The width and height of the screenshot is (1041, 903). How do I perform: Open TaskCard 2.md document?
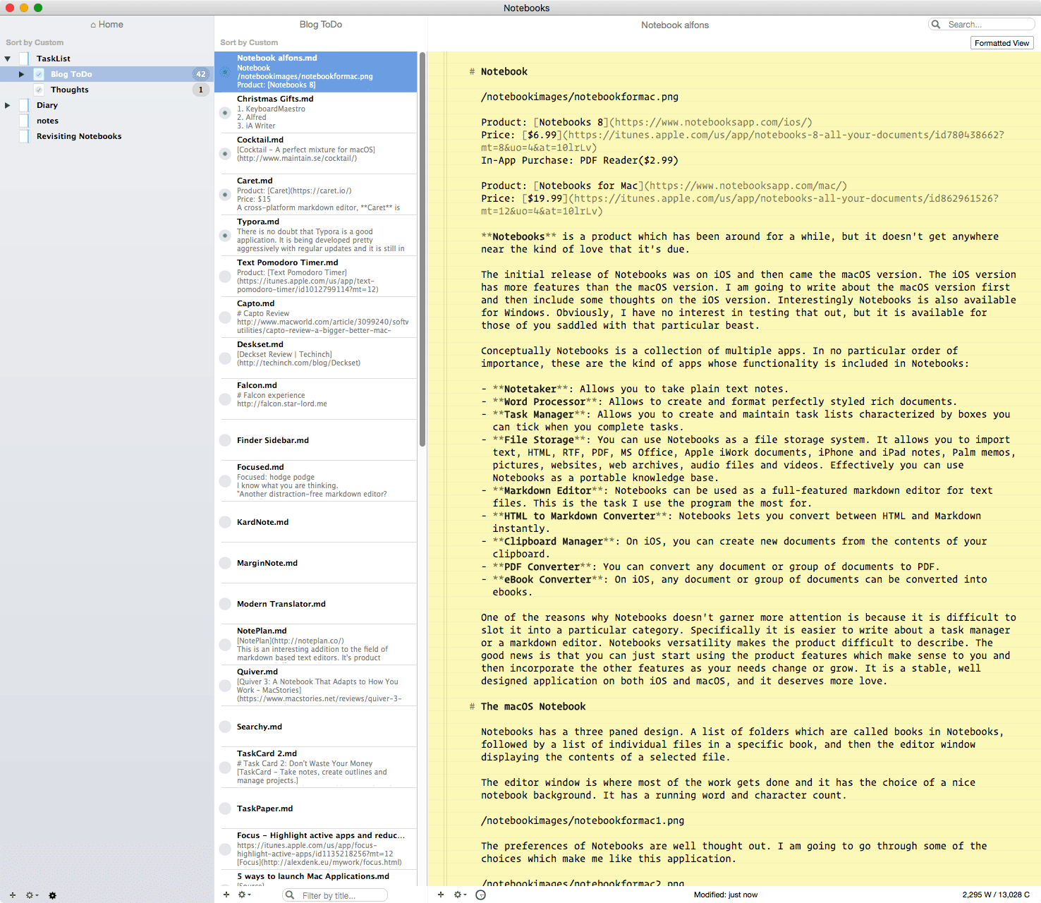[x=316, y=768]
